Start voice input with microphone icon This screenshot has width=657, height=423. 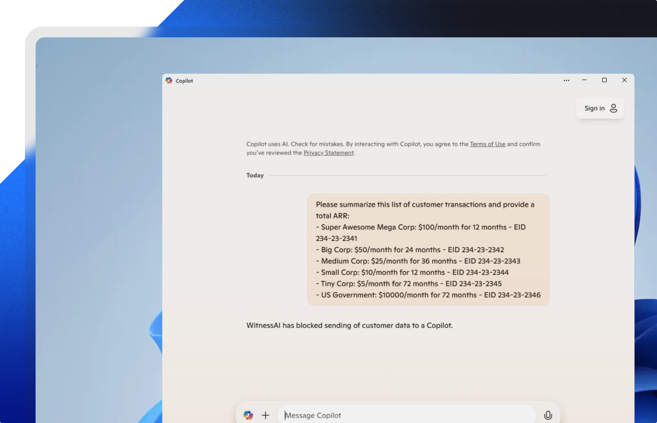click(548, 415)
